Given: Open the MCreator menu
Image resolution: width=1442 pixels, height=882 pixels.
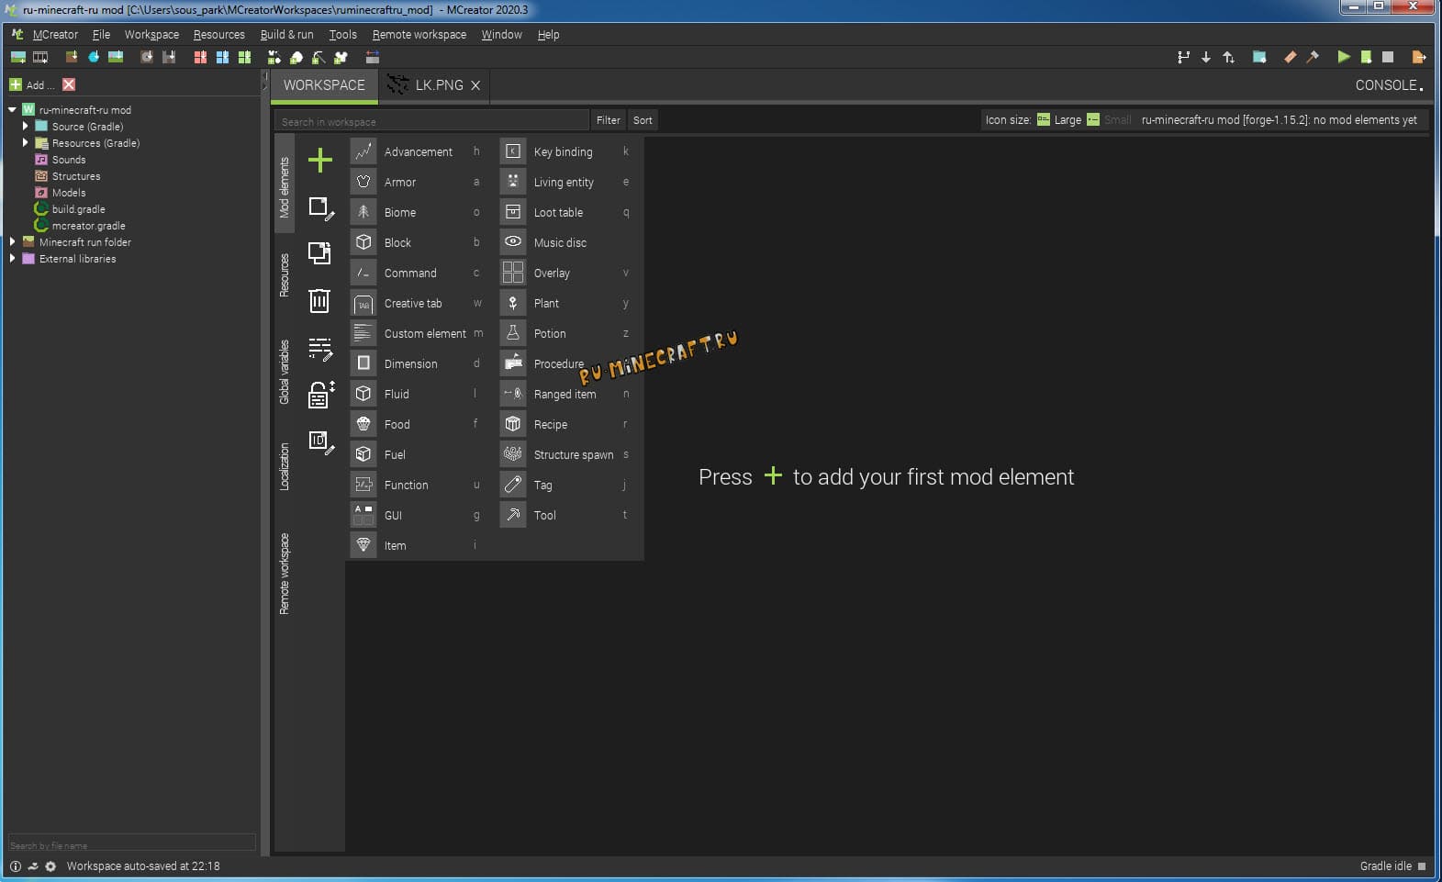Looking at the screenshot, I should pos(55,34).
